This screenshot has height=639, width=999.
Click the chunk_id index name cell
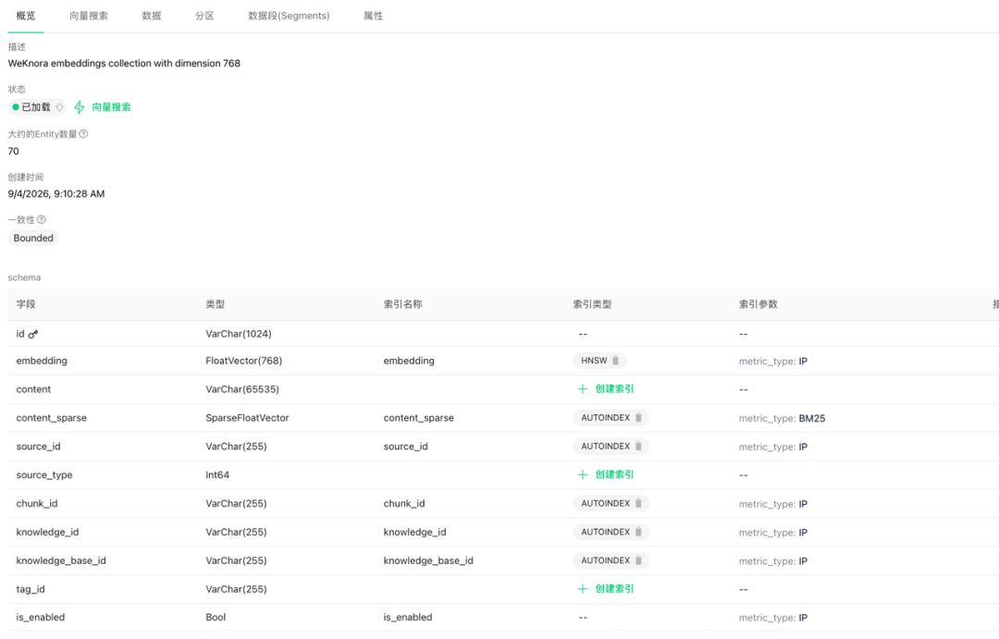pyautogui.click(x=404, y=503)
